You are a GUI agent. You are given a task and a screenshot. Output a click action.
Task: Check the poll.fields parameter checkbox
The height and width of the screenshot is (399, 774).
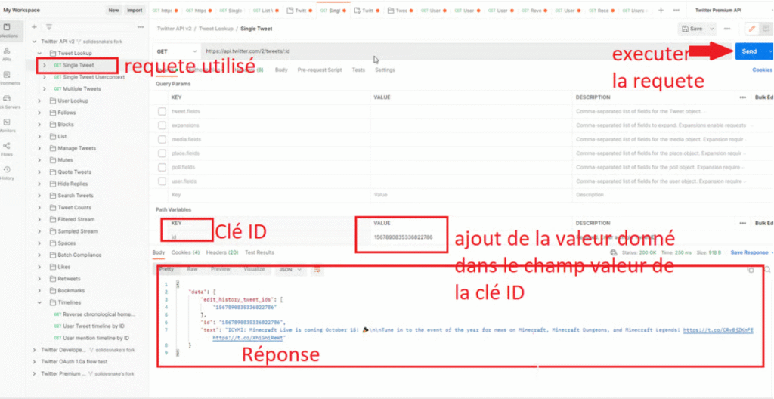[162, 168]
